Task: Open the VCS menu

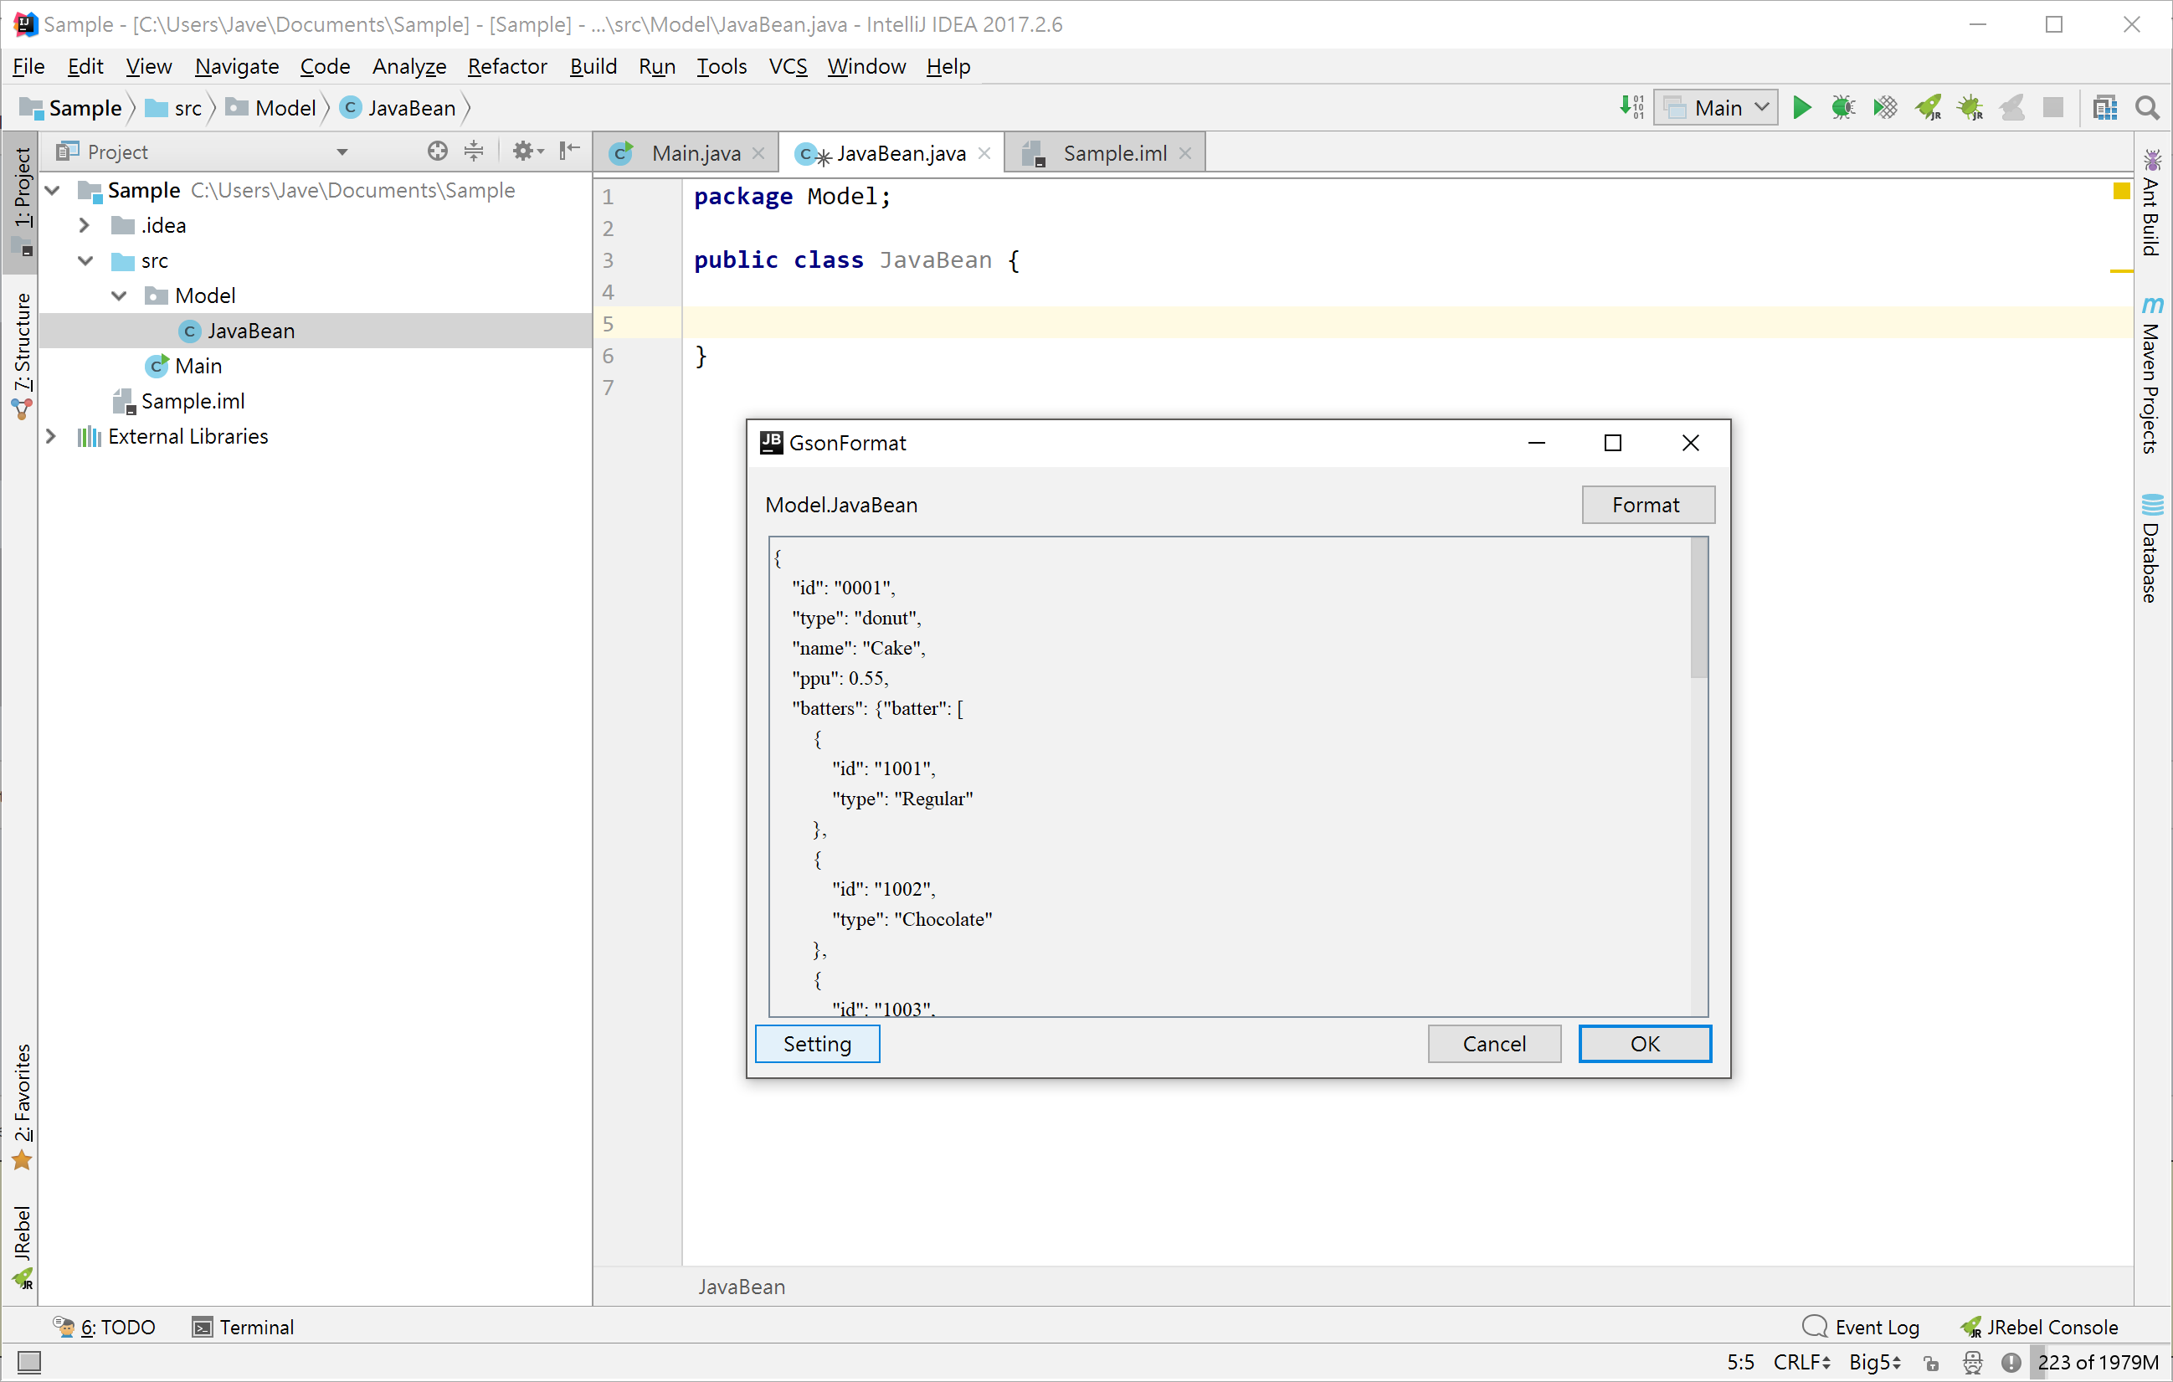Action: (x=788, y=66)
